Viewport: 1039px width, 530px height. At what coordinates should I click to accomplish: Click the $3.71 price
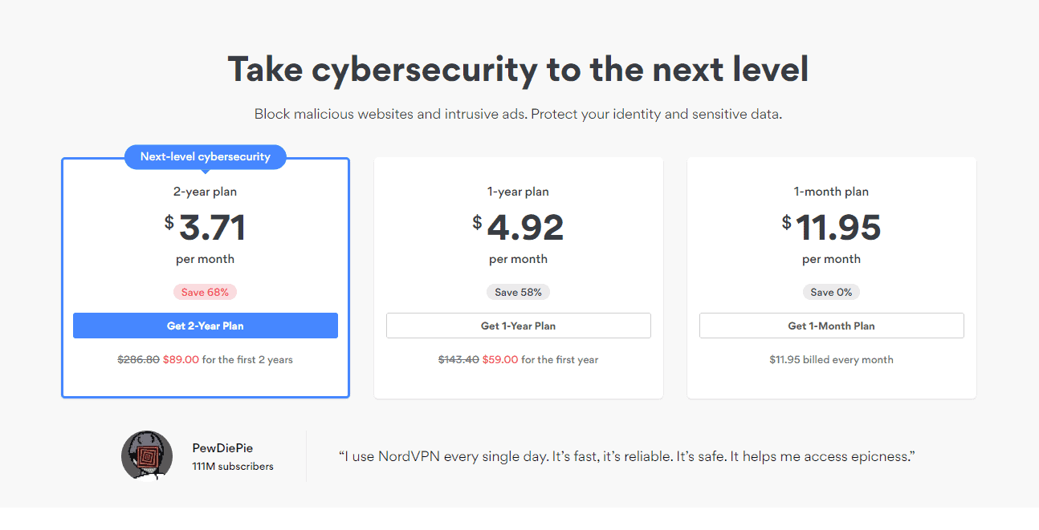205,228
